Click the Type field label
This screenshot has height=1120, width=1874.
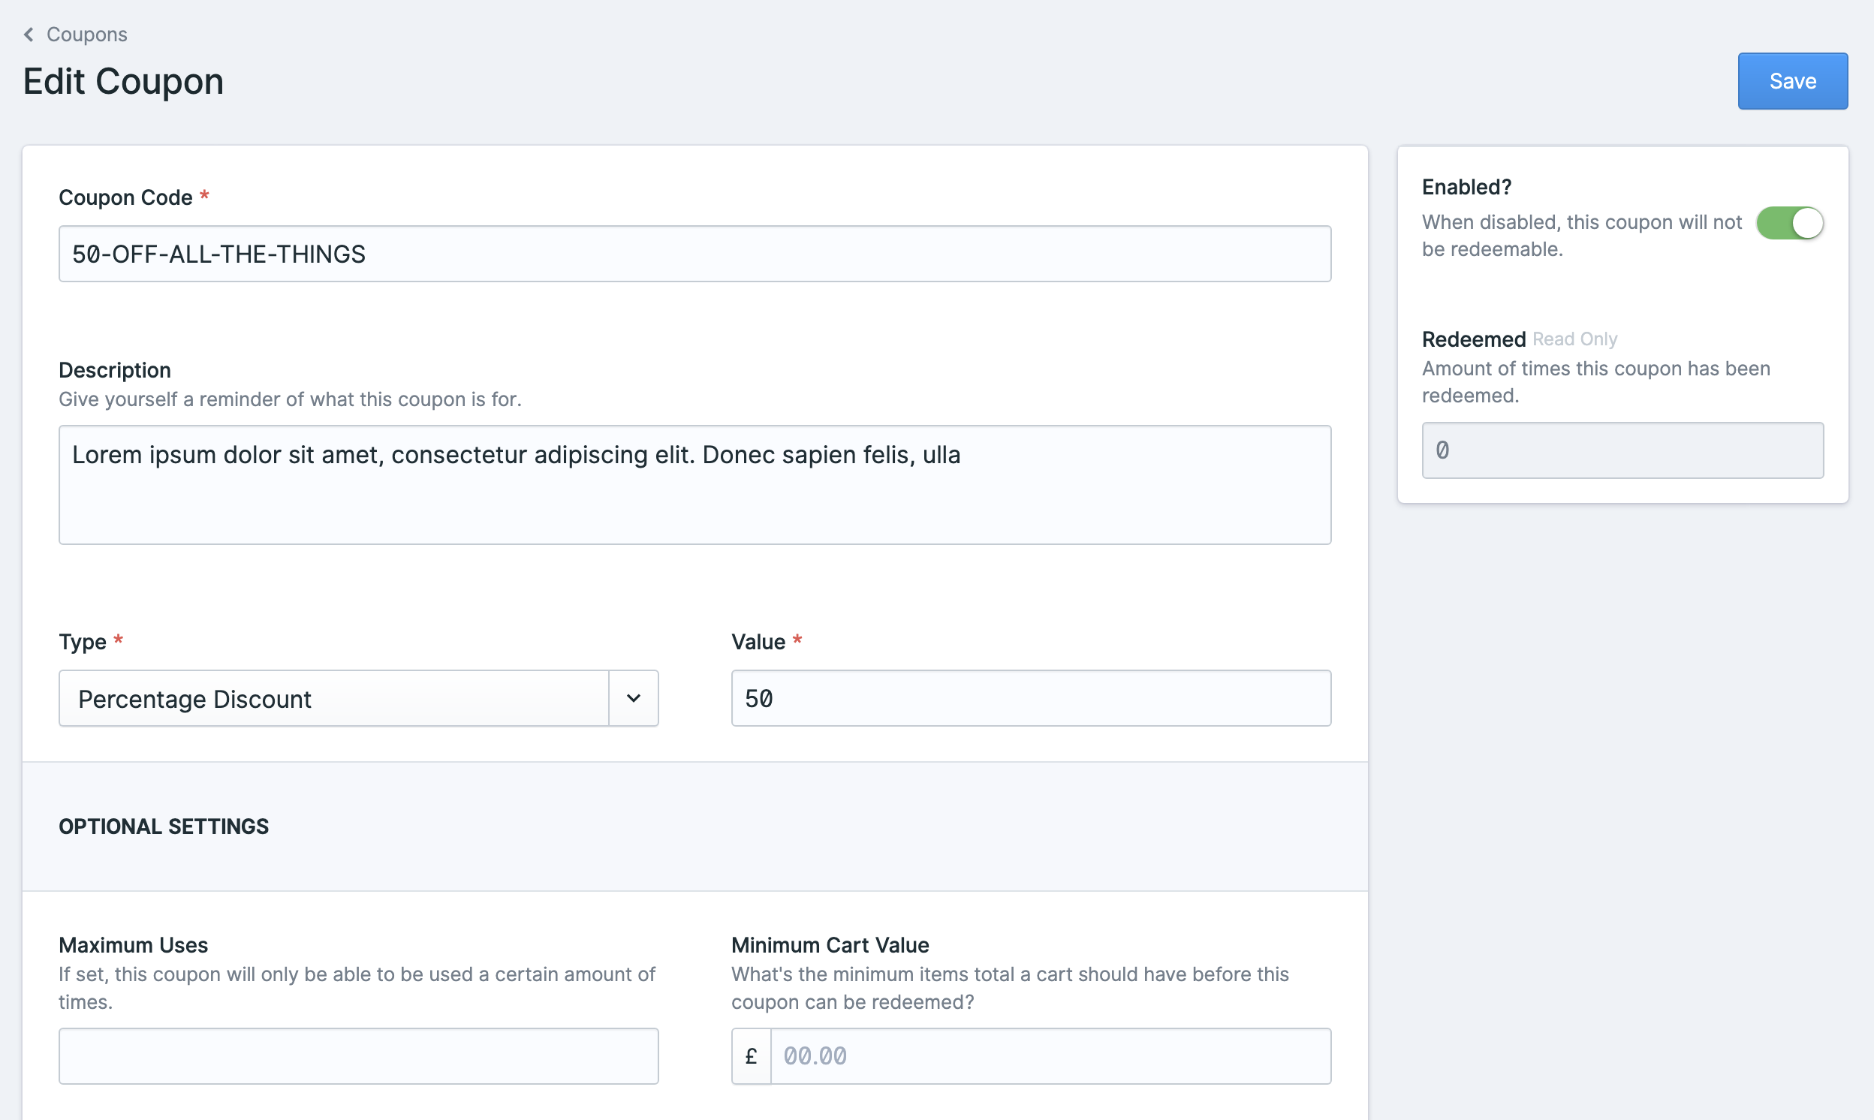pos(83,642)
